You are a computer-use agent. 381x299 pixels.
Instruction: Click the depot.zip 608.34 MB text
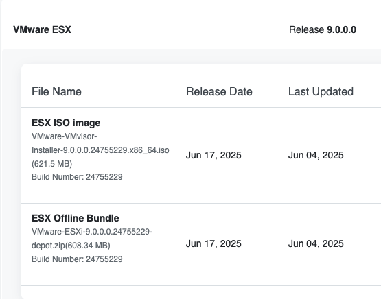point(71,246)
